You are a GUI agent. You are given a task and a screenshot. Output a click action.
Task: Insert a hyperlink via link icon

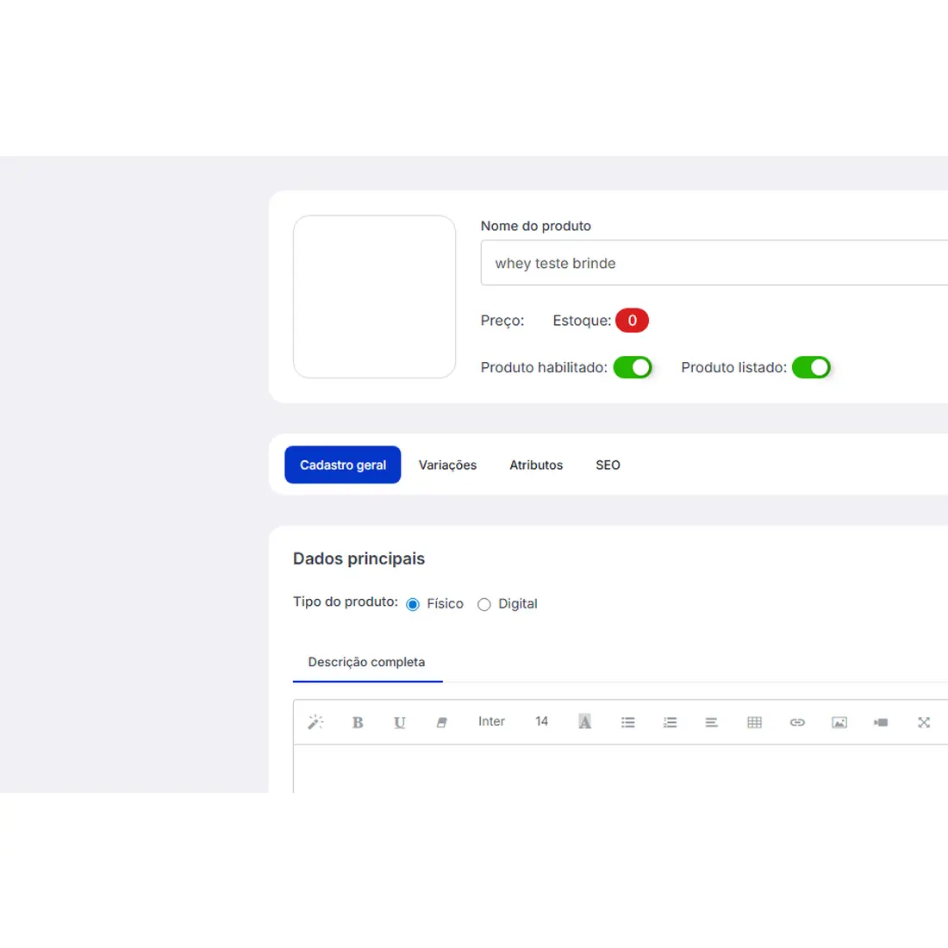tap(797, 722)
